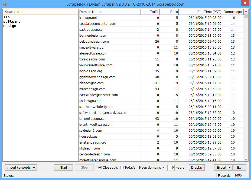
Task: Close the ScrapeBox window
Action: tap(244, 4)
